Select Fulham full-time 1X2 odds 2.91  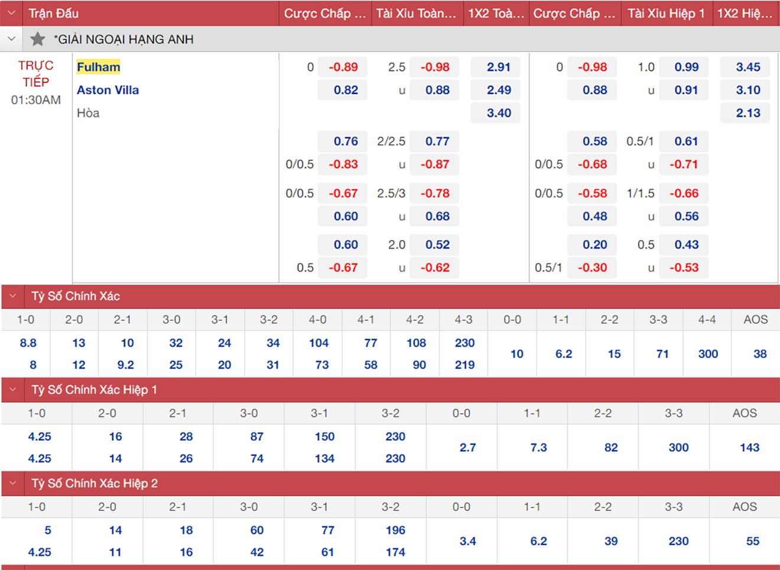click(498, 67)
